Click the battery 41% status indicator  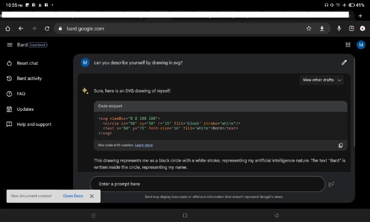pos(356,5)
